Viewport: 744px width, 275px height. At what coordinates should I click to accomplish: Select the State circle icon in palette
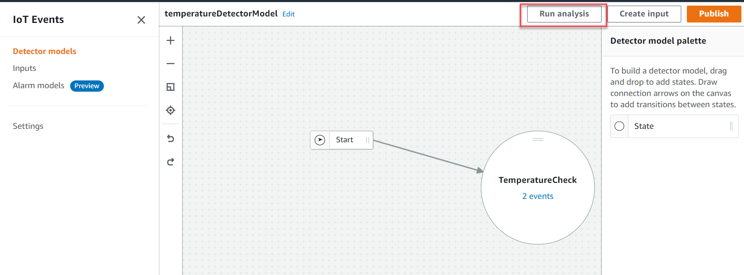619,126
